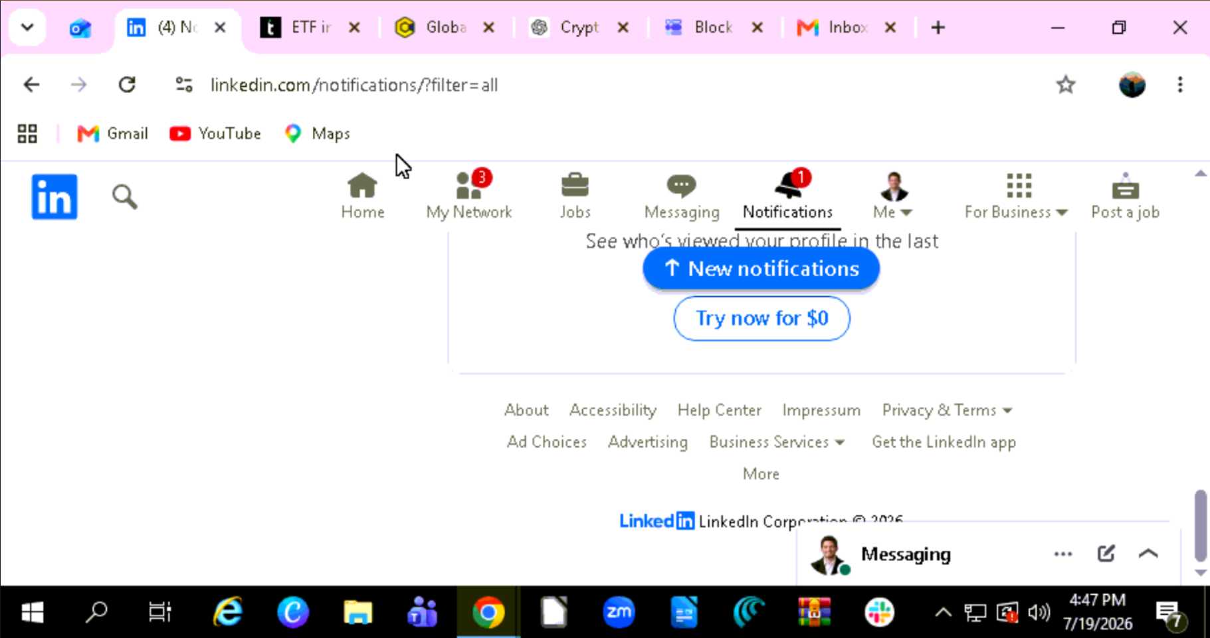
Task: Switch to the Outlook pinned tab
Action: (80, 28)
